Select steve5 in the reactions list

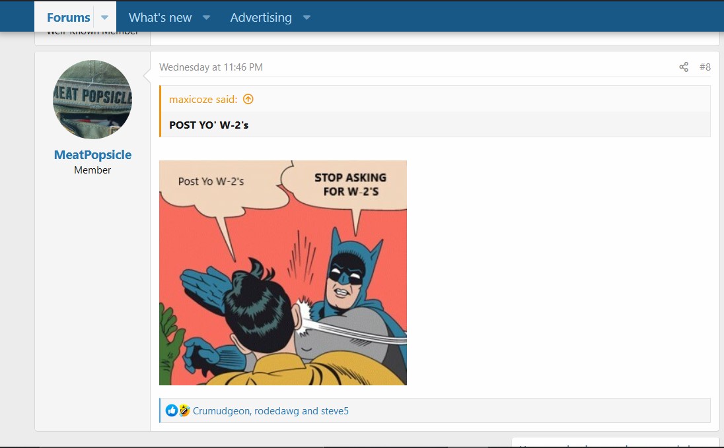(x=335, y=411)
